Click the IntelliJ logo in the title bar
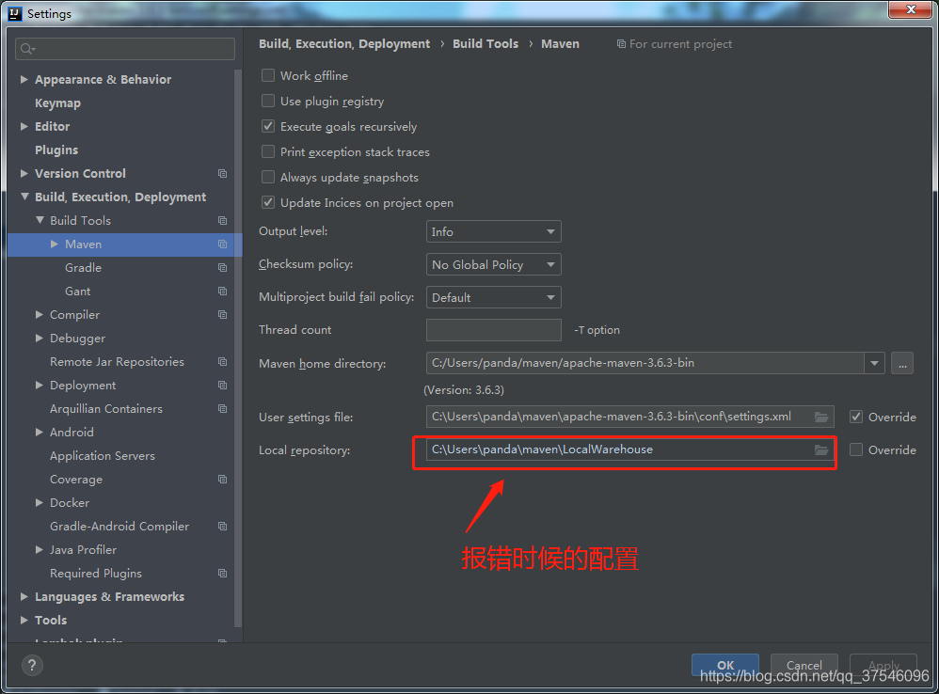939x694 pixels. tap(15, 13)
